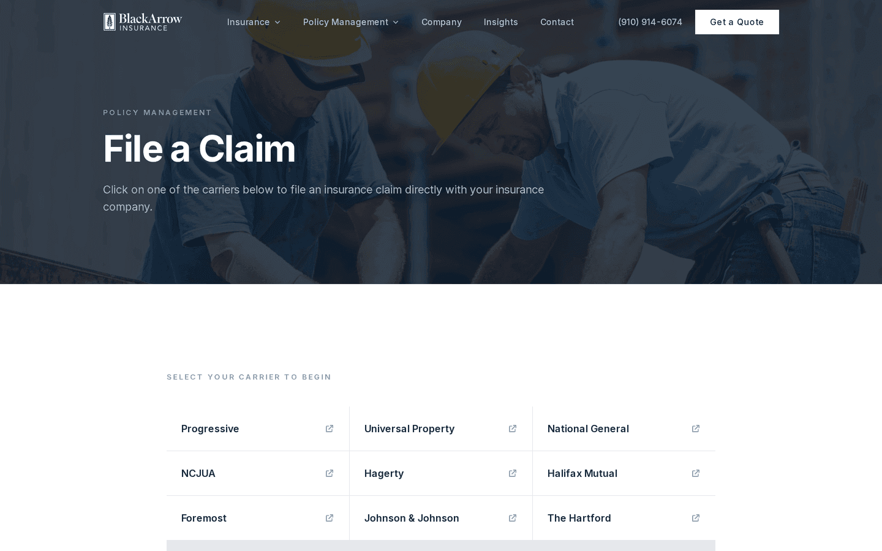
Task: Go to the Insights page
Action: pos(500,22)
